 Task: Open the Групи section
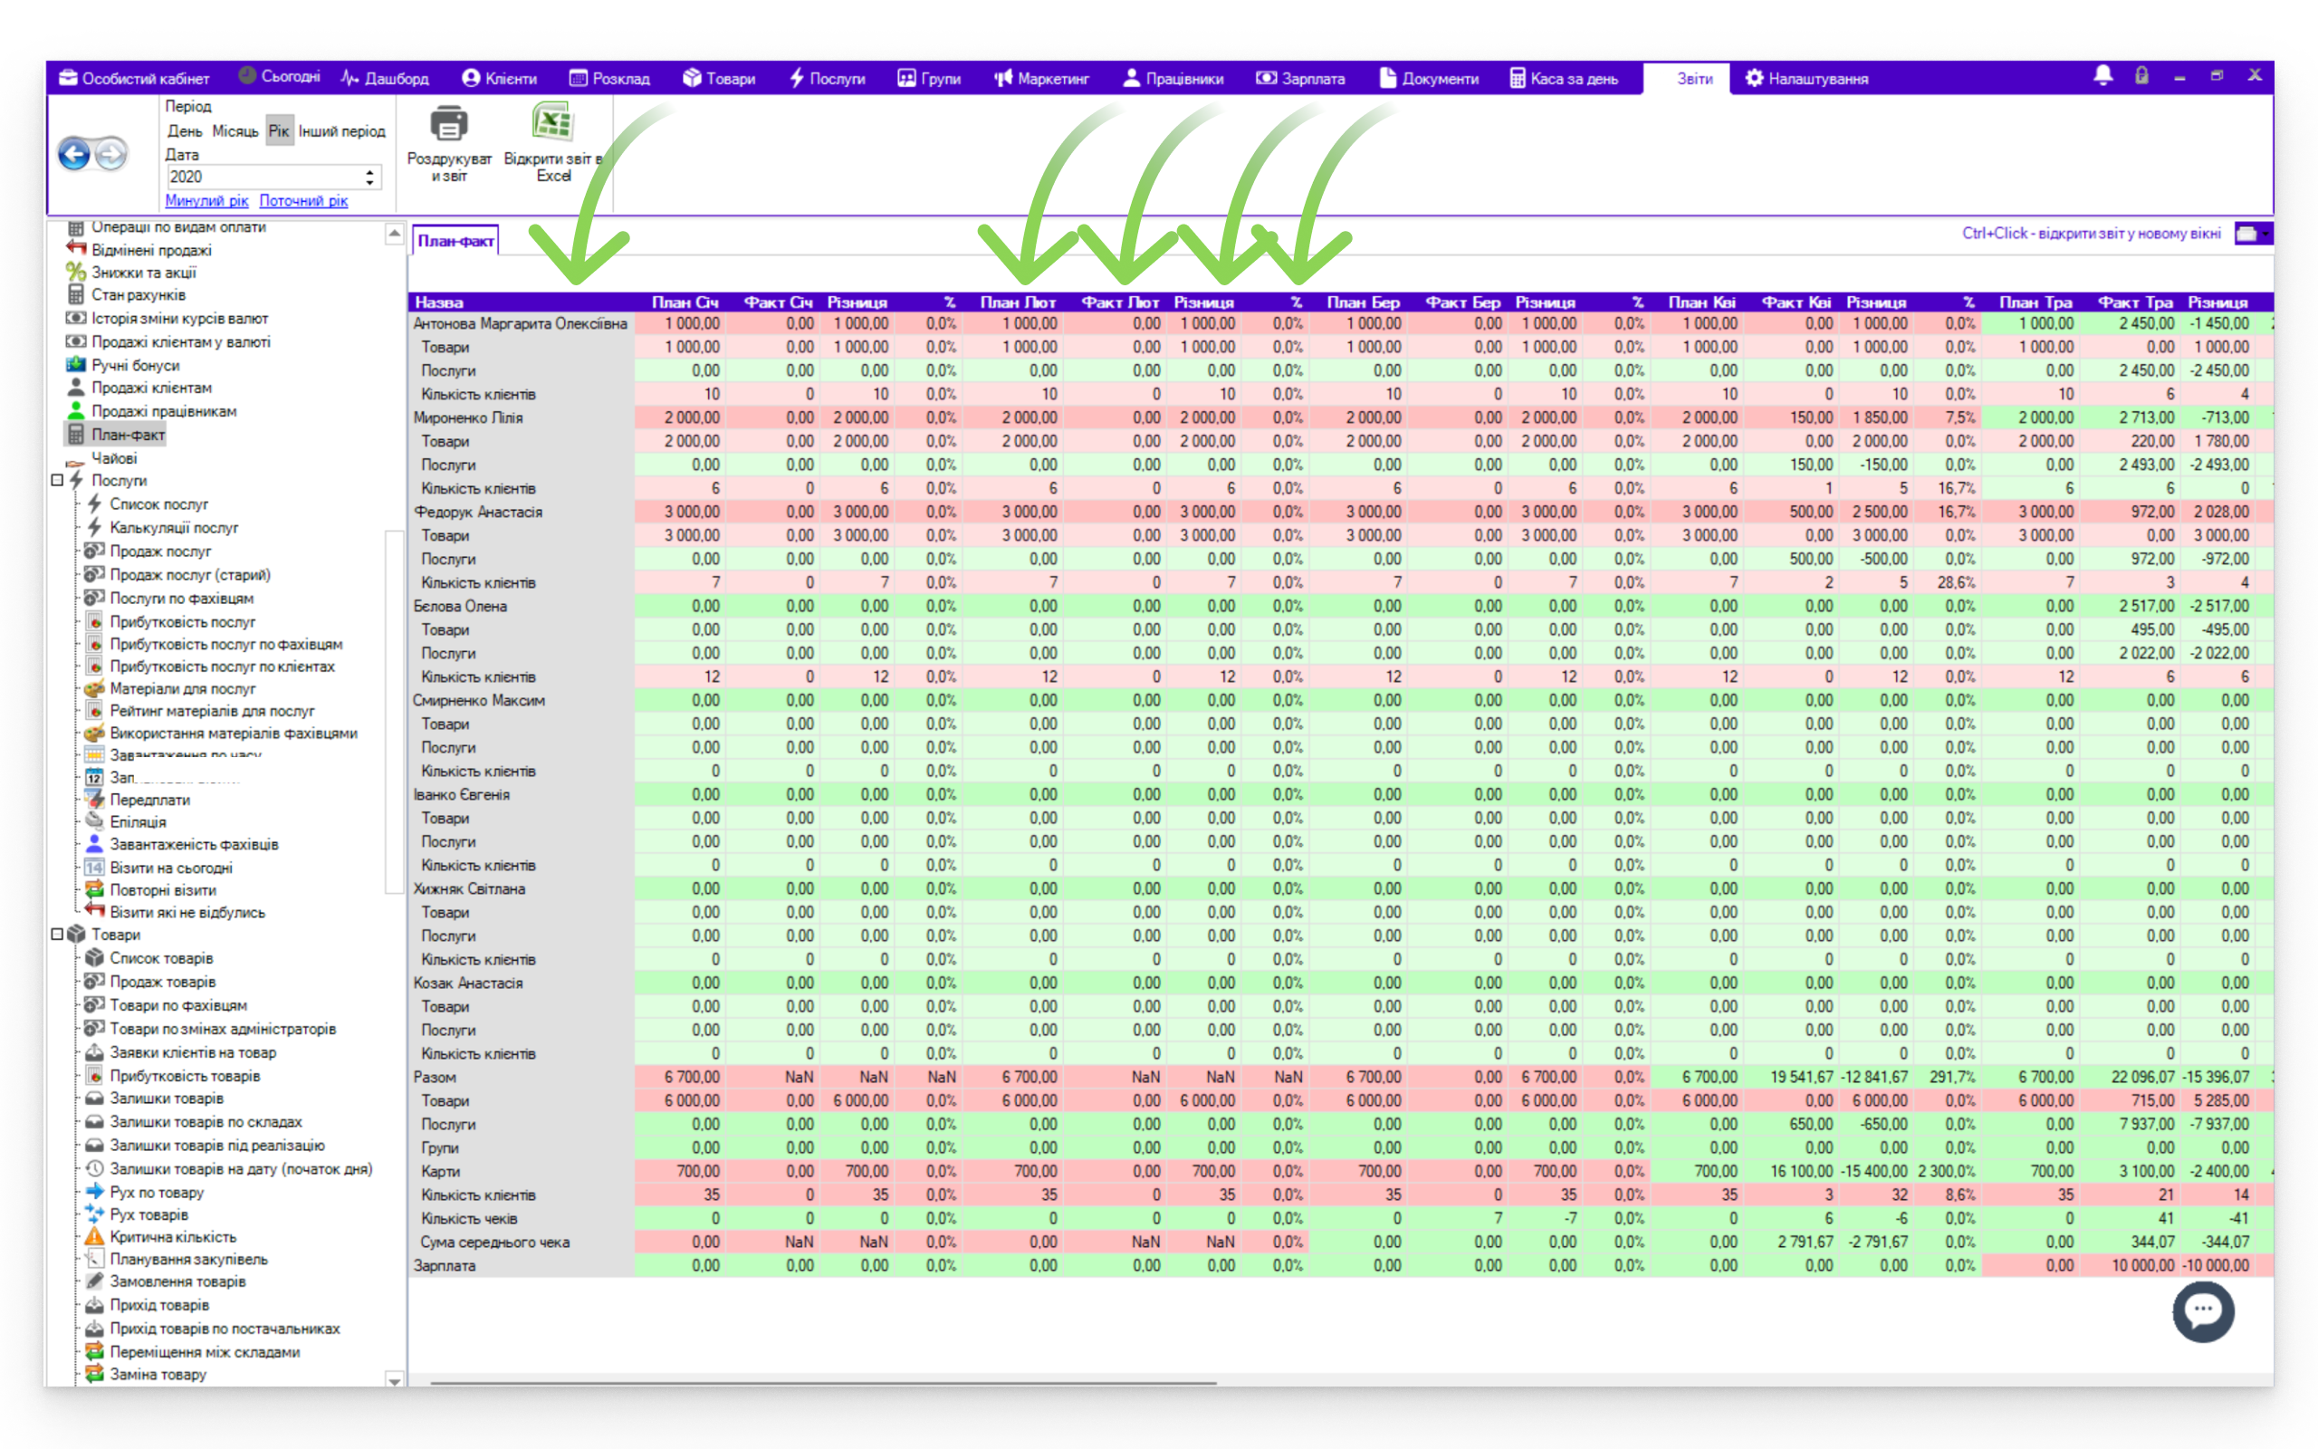929,79
